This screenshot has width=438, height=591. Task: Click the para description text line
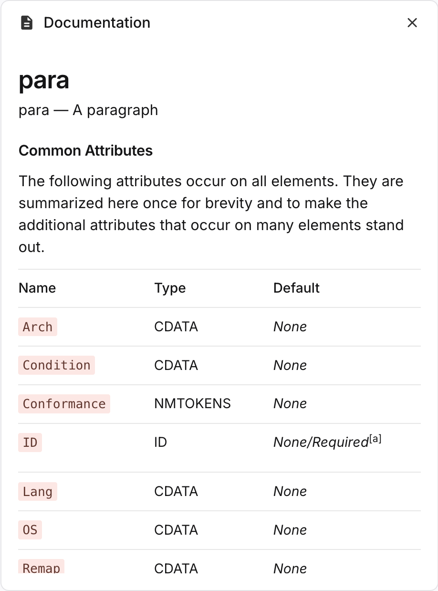tap(88, 110)
